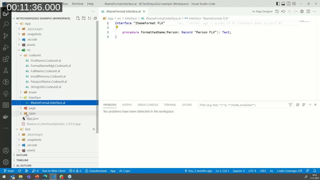Open Extensions view

(x=6, y=59)
